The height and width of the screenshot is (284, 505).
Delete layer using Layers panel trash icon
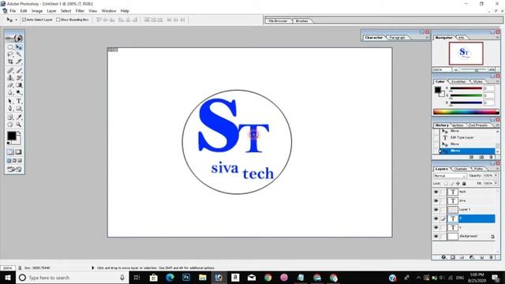pos(492,257)
